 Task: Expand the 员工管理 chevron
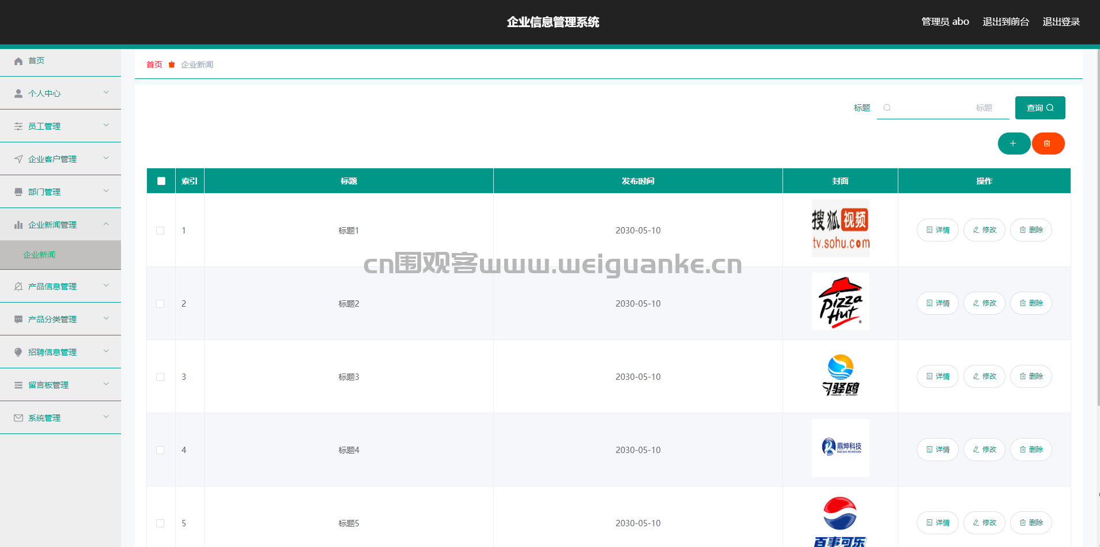[106, 125]
